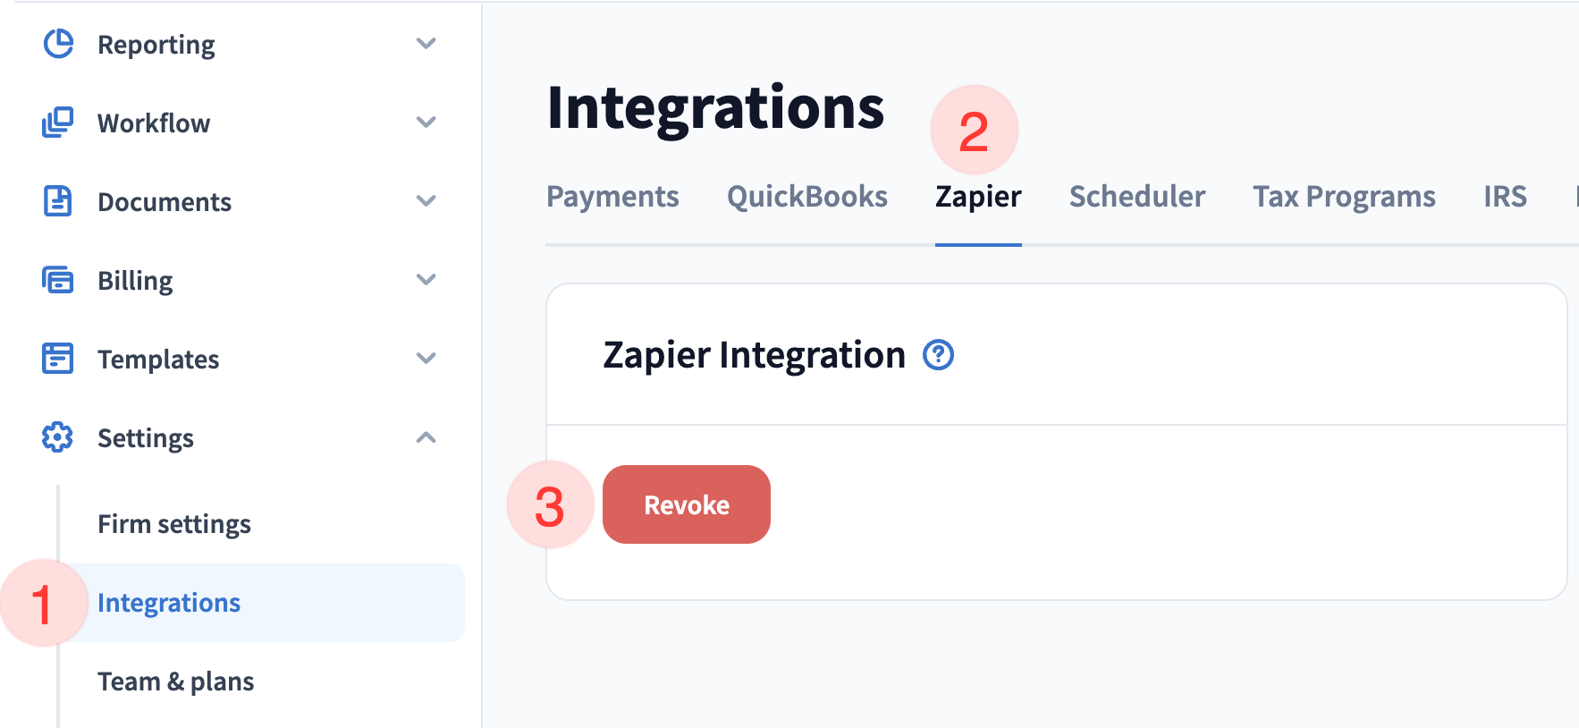This screenshot has width=1579, height=728.
Task: Navigate to Team & plans
Action: coord(176,681)
